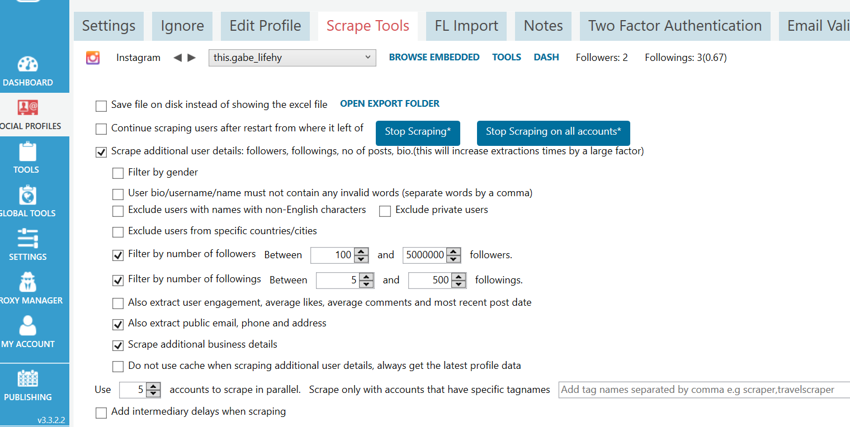Screen dimensions: 850x427
Task: Click the maximum followings number field
Action: (x=431, y=281)
